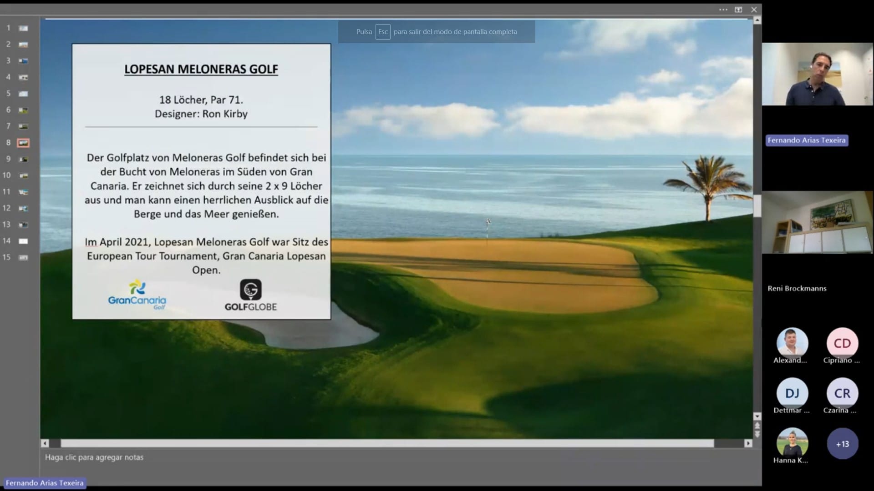Viewport: 874px width, 491px height.
Task: Click the 'Designer: Ron Kirby' text
Action: point(201,114)
